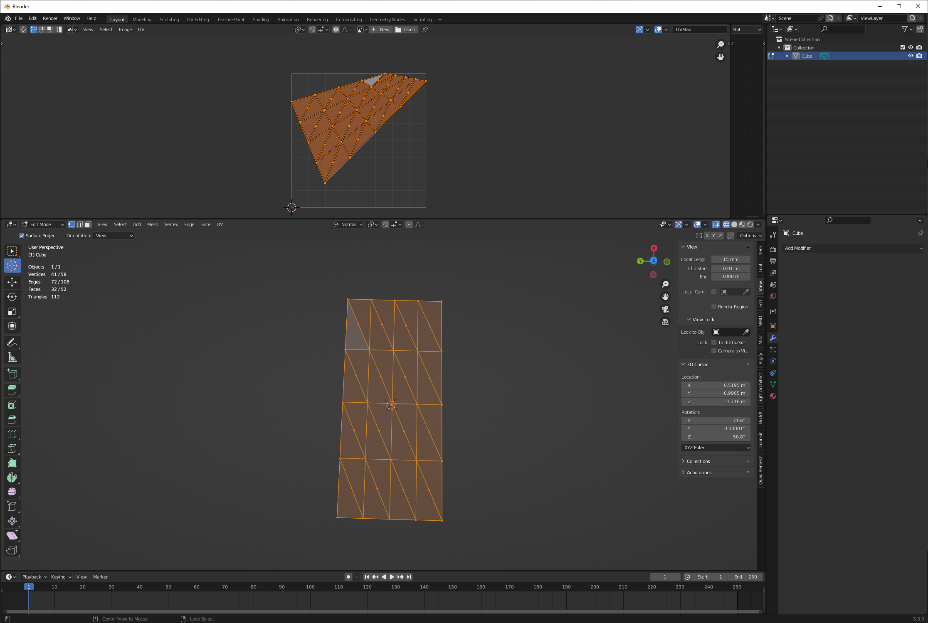The height and width of the screenshot is (623, 928).
Task: Select the Rip Region tool
Action: click(12, 550)
